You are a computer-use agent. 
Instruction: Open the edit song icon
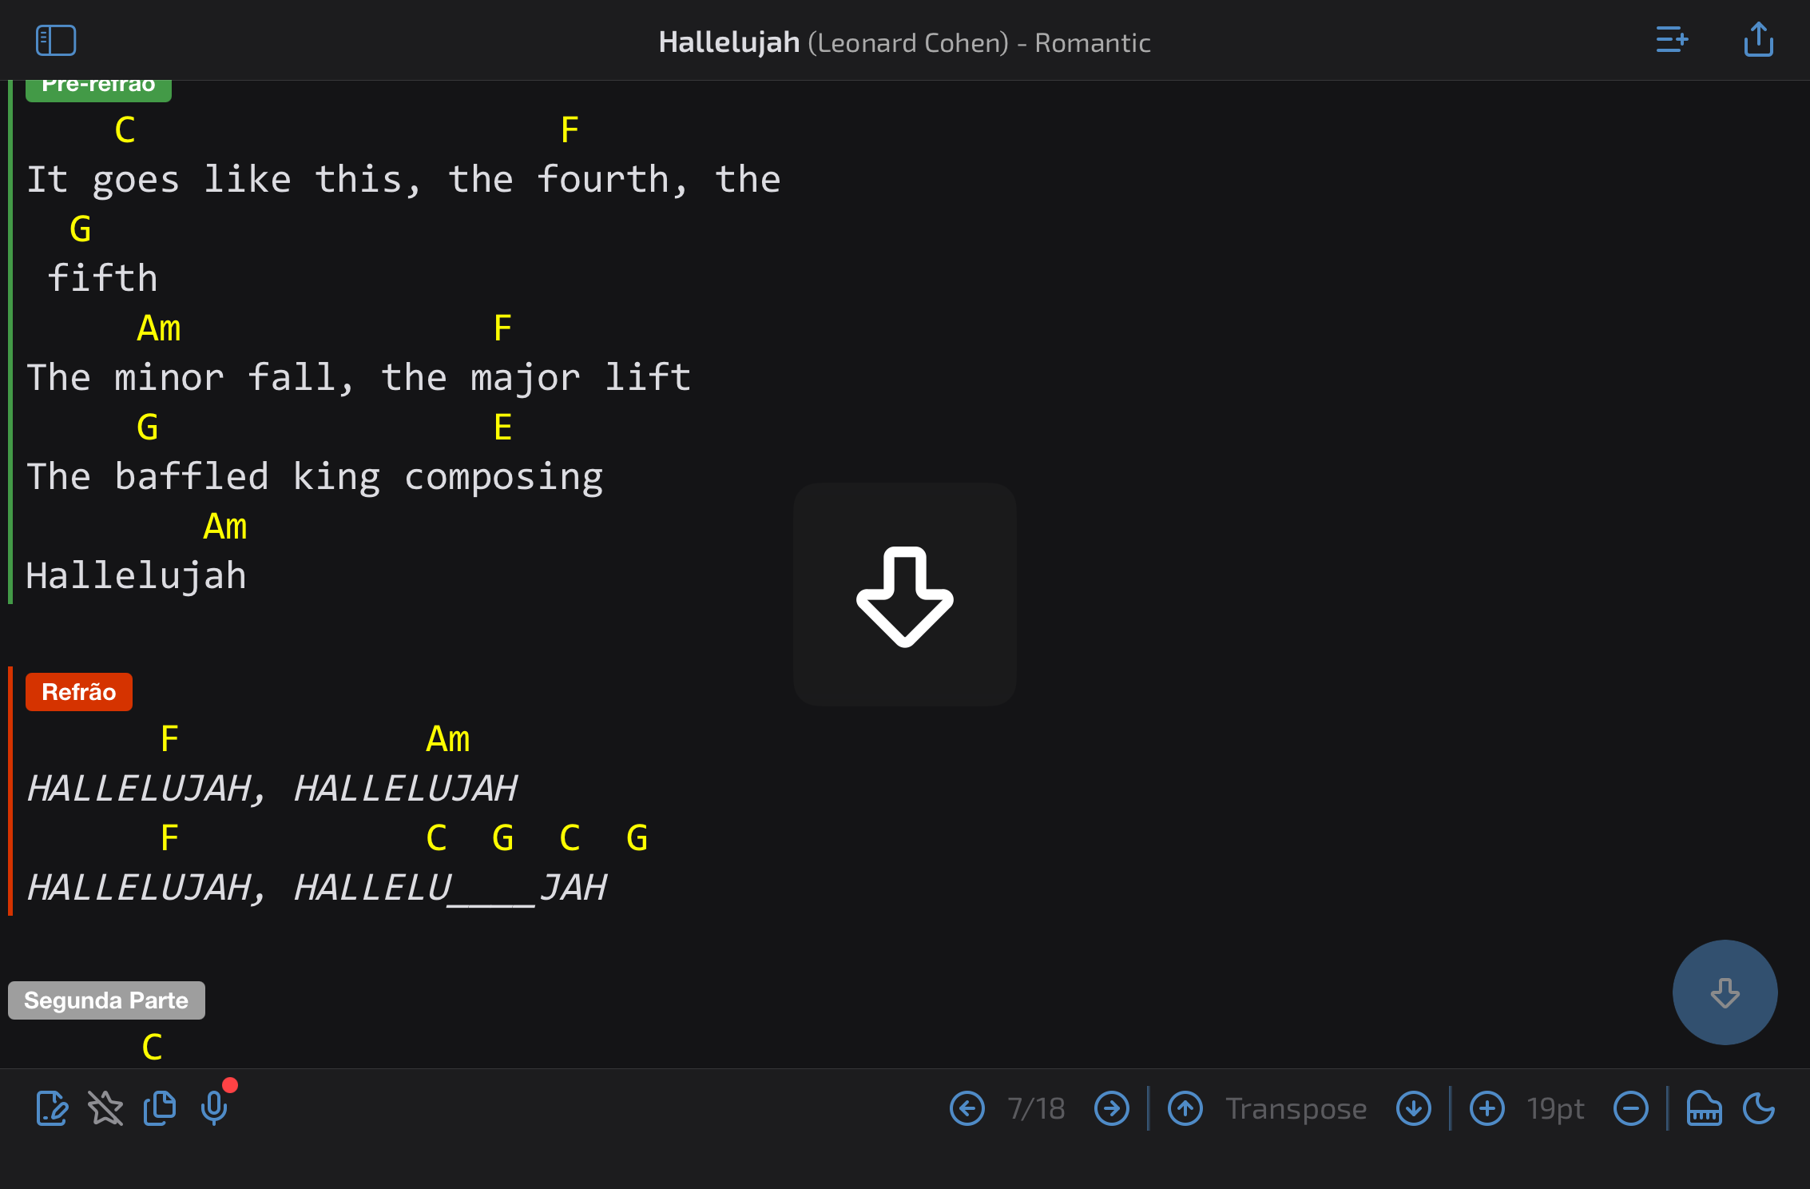pos(52,1108)
